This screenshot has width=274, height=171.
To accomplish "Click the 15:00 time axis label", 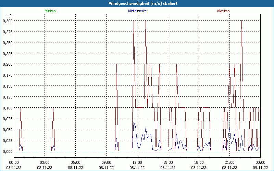I will [168, 163].
